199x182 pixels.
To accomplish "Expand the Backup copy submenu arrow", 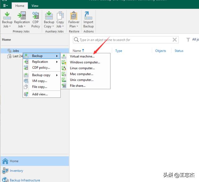I will [57, 75].
